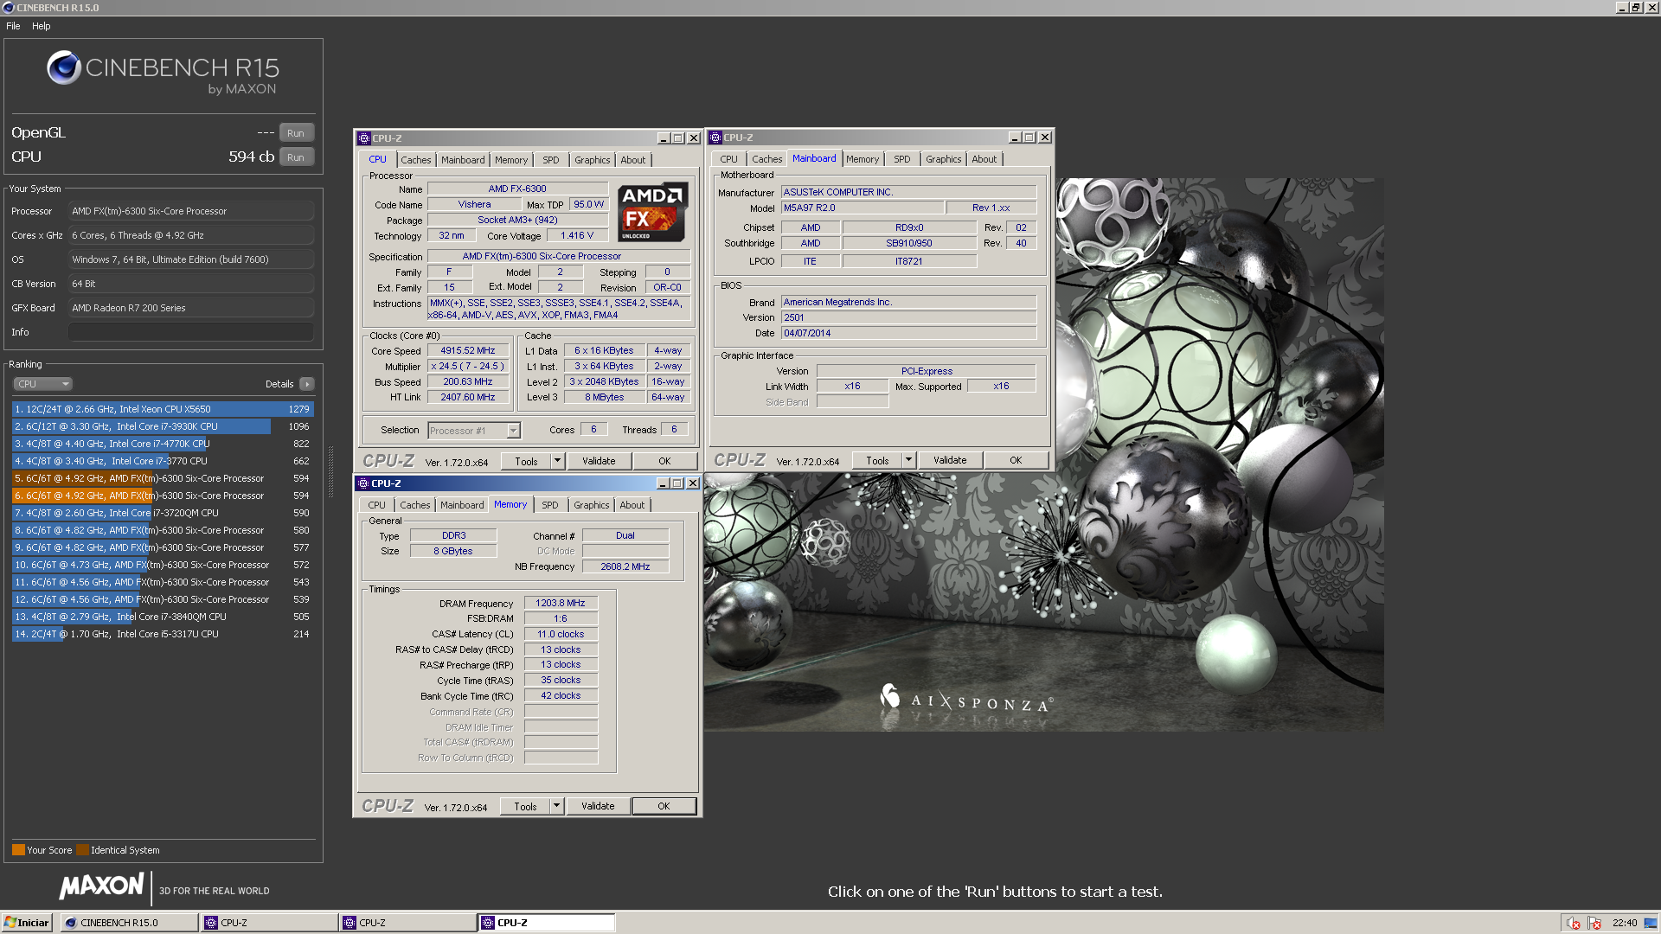Click CPU-Z icon in Memory window title
This screenshot has width=1661, height=934.
[363, 483]
